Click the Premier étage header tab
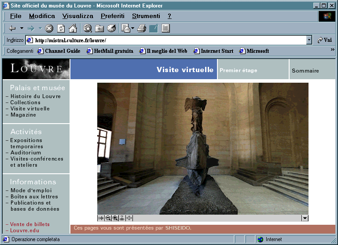Viewport: 338px width, 245px height. pos(253,69)
